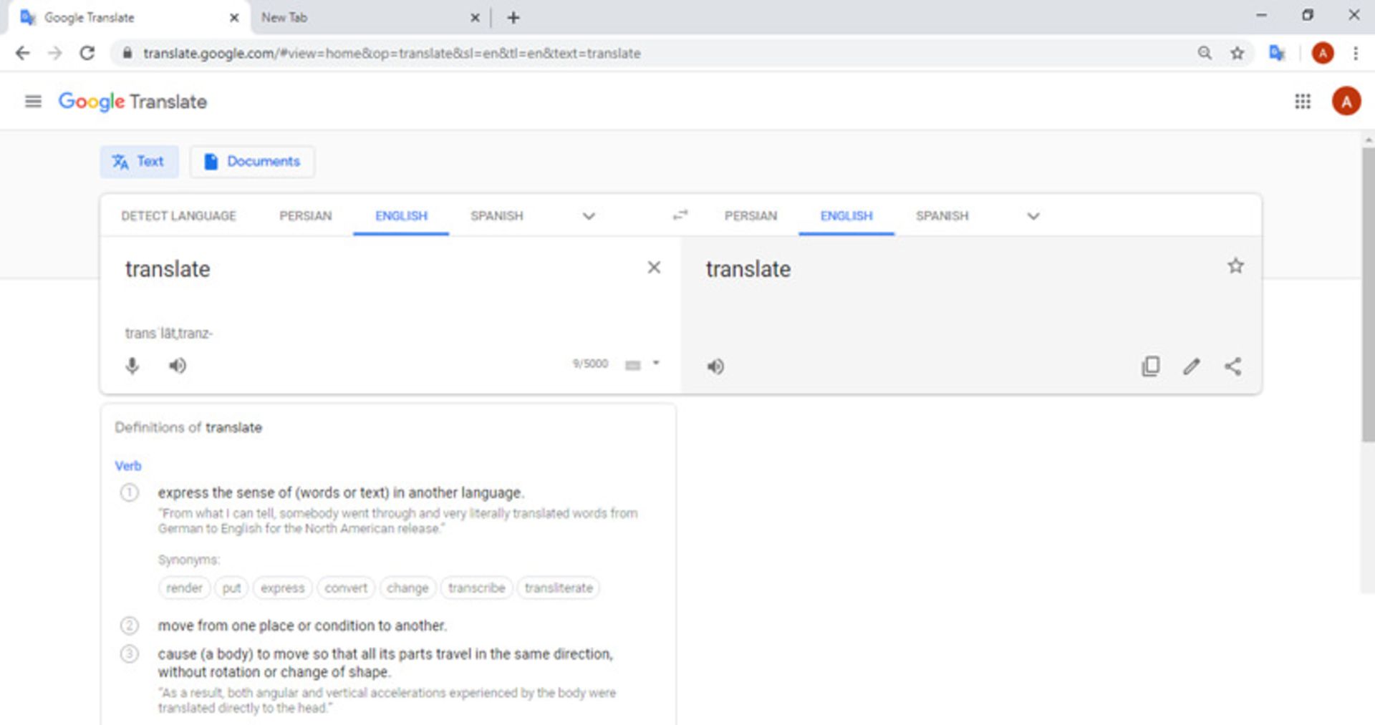Click the Google Translate logo
Viewport: 1375px width, 725px height.
pyautogui.click(x=132, y=102)
